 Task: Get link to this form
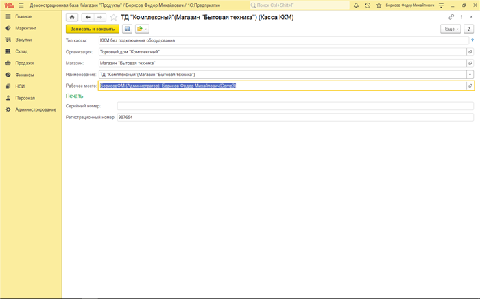[x=451, y=17]
